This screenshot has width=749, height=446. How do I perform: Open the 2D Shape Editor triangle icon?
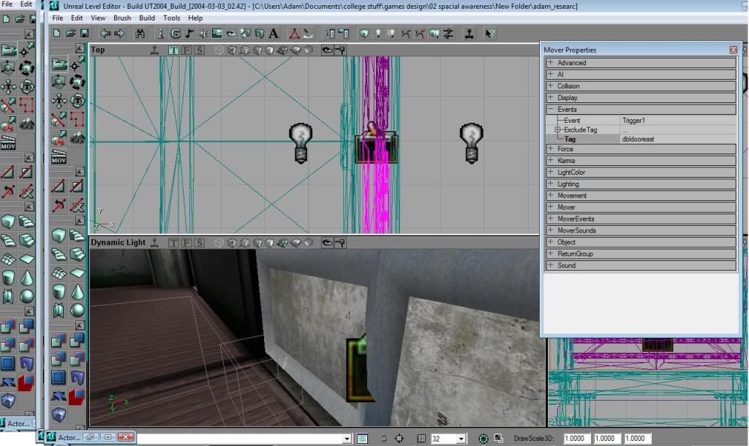293,34
